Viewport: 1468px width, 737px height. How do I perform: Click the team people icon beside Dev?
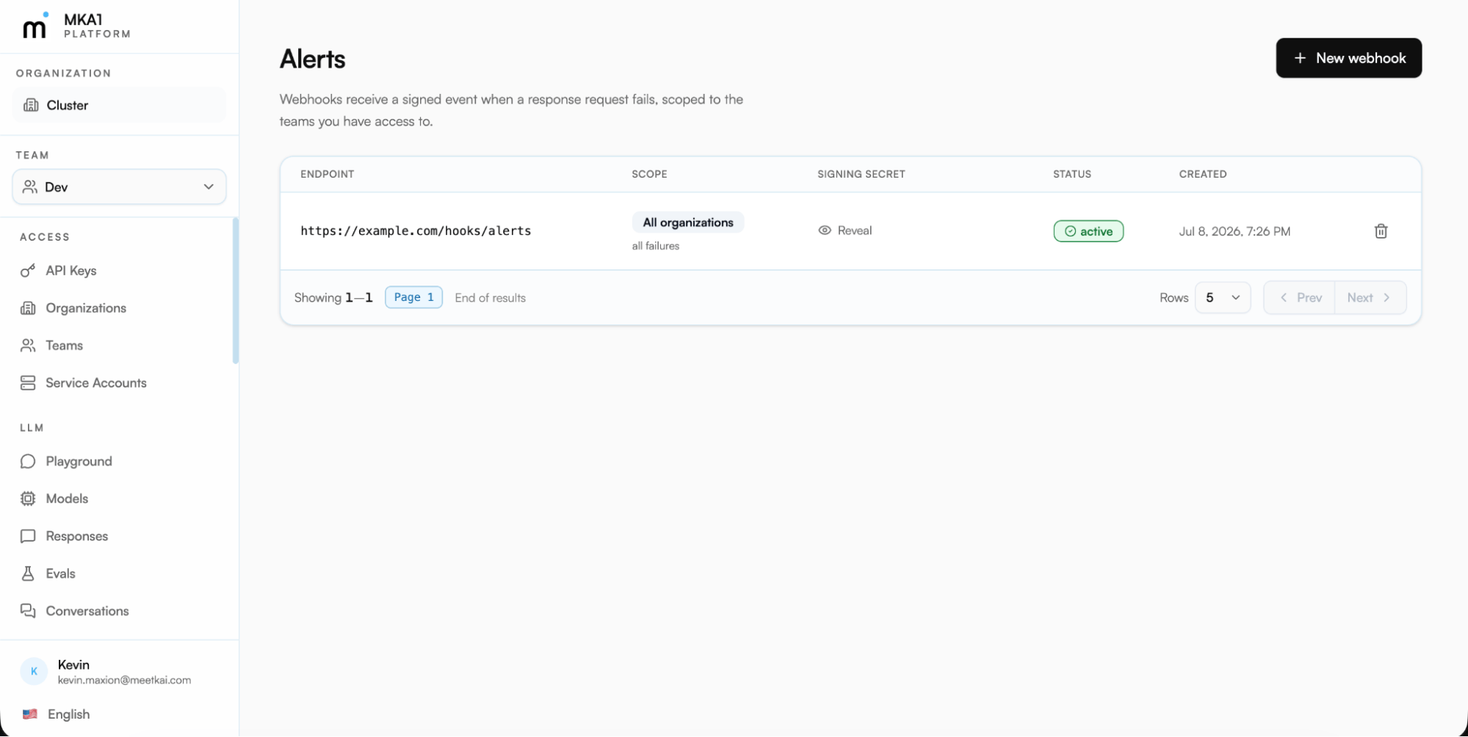pos(30,186)
